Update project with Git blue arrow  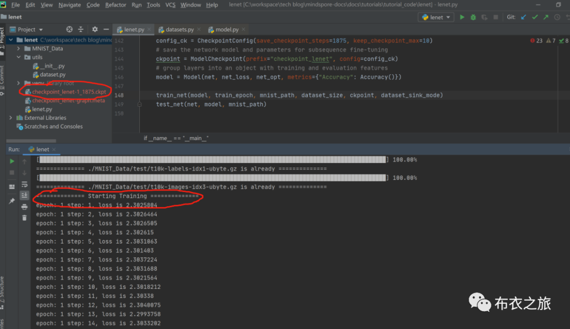click(524, 17)
